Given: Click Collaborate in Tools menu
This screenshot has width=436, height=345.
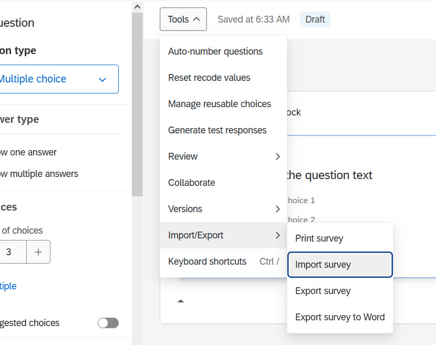Looking at the screenshot, I should click(192, 183).
